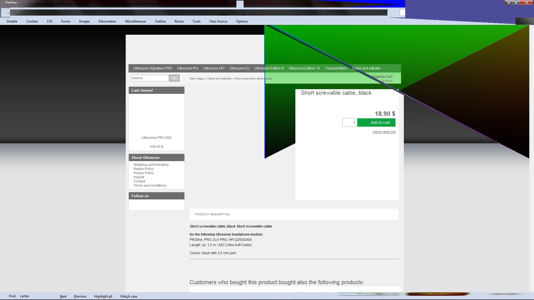The width and height of the screenshot is (534, 300).
Task: Click the quantity input next to Add to cart
Action: pos(350,122)
